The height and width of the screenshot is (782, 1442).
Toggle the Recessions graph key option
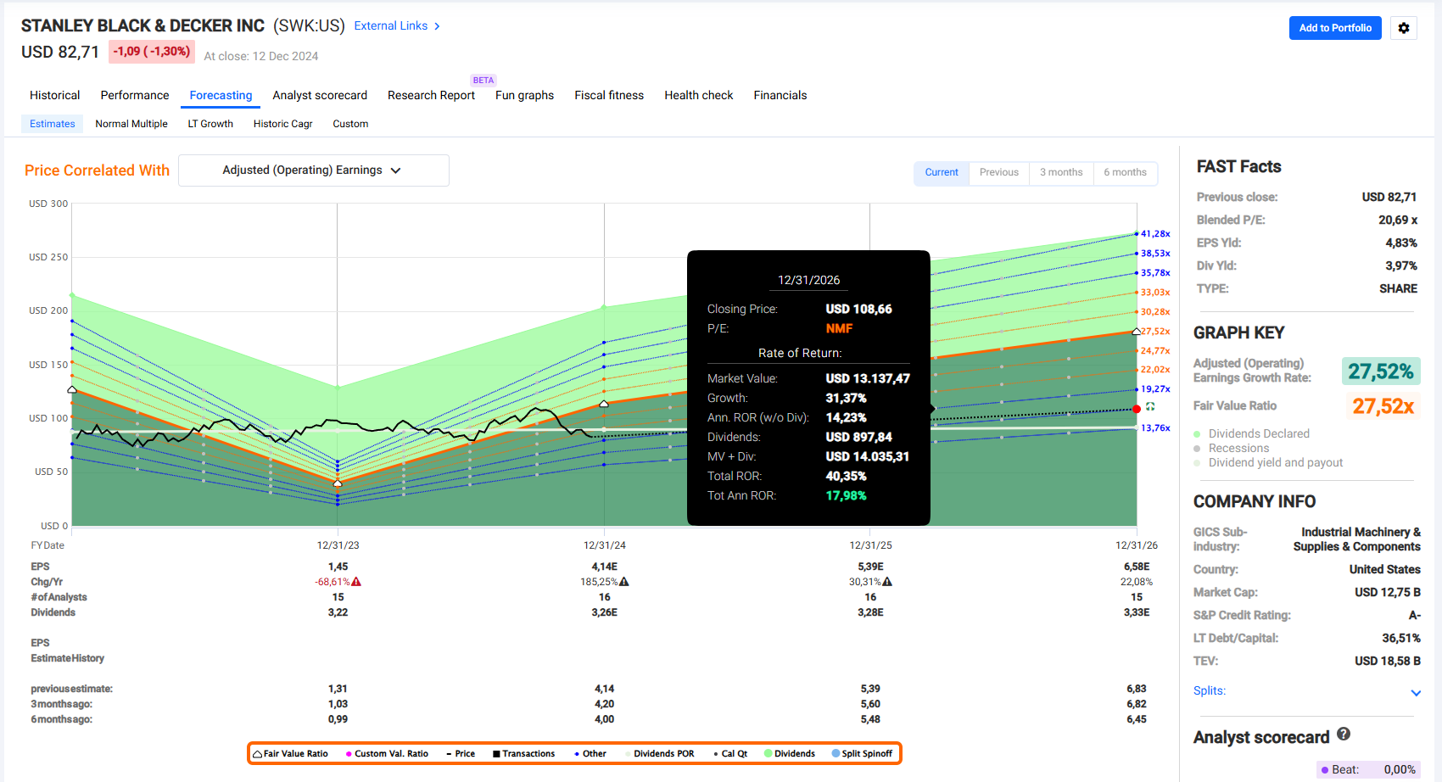tap(1197, 449)
